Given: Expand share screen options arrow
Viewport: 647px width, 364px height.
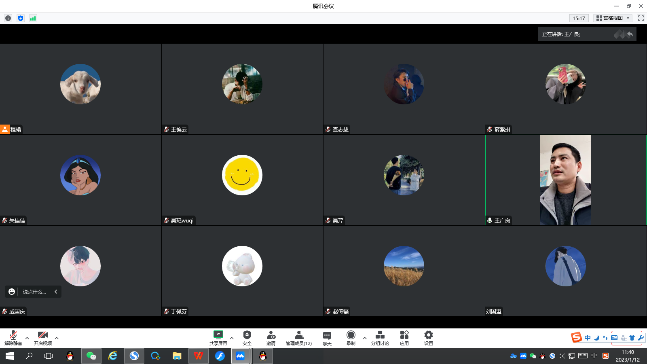Looking at the screenshot, I should click(x=232, y=338).
